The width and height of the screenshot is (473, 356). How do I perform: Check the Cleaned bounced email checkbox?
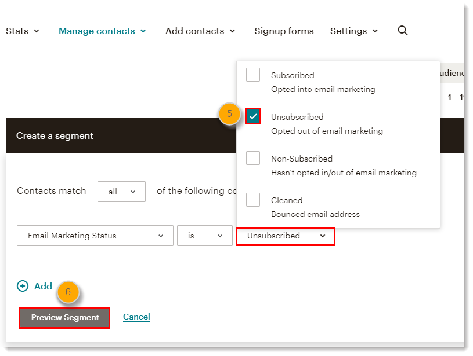252,199
